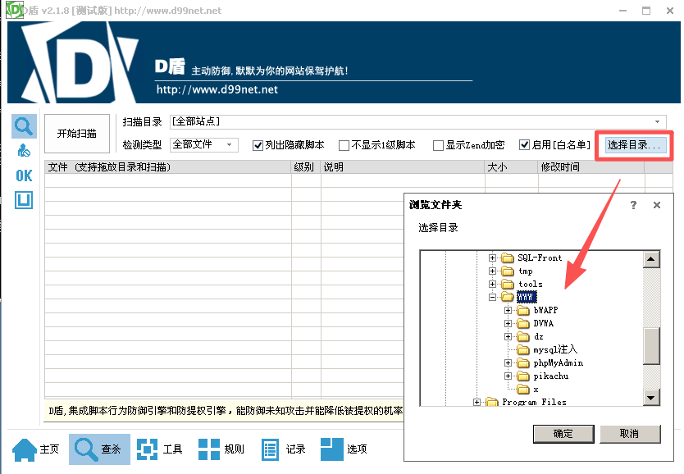Viewport: 684px width, 474px height.
Task: Select the Program Files folder label
Action: pyautogui.click(x=535, y=402)
